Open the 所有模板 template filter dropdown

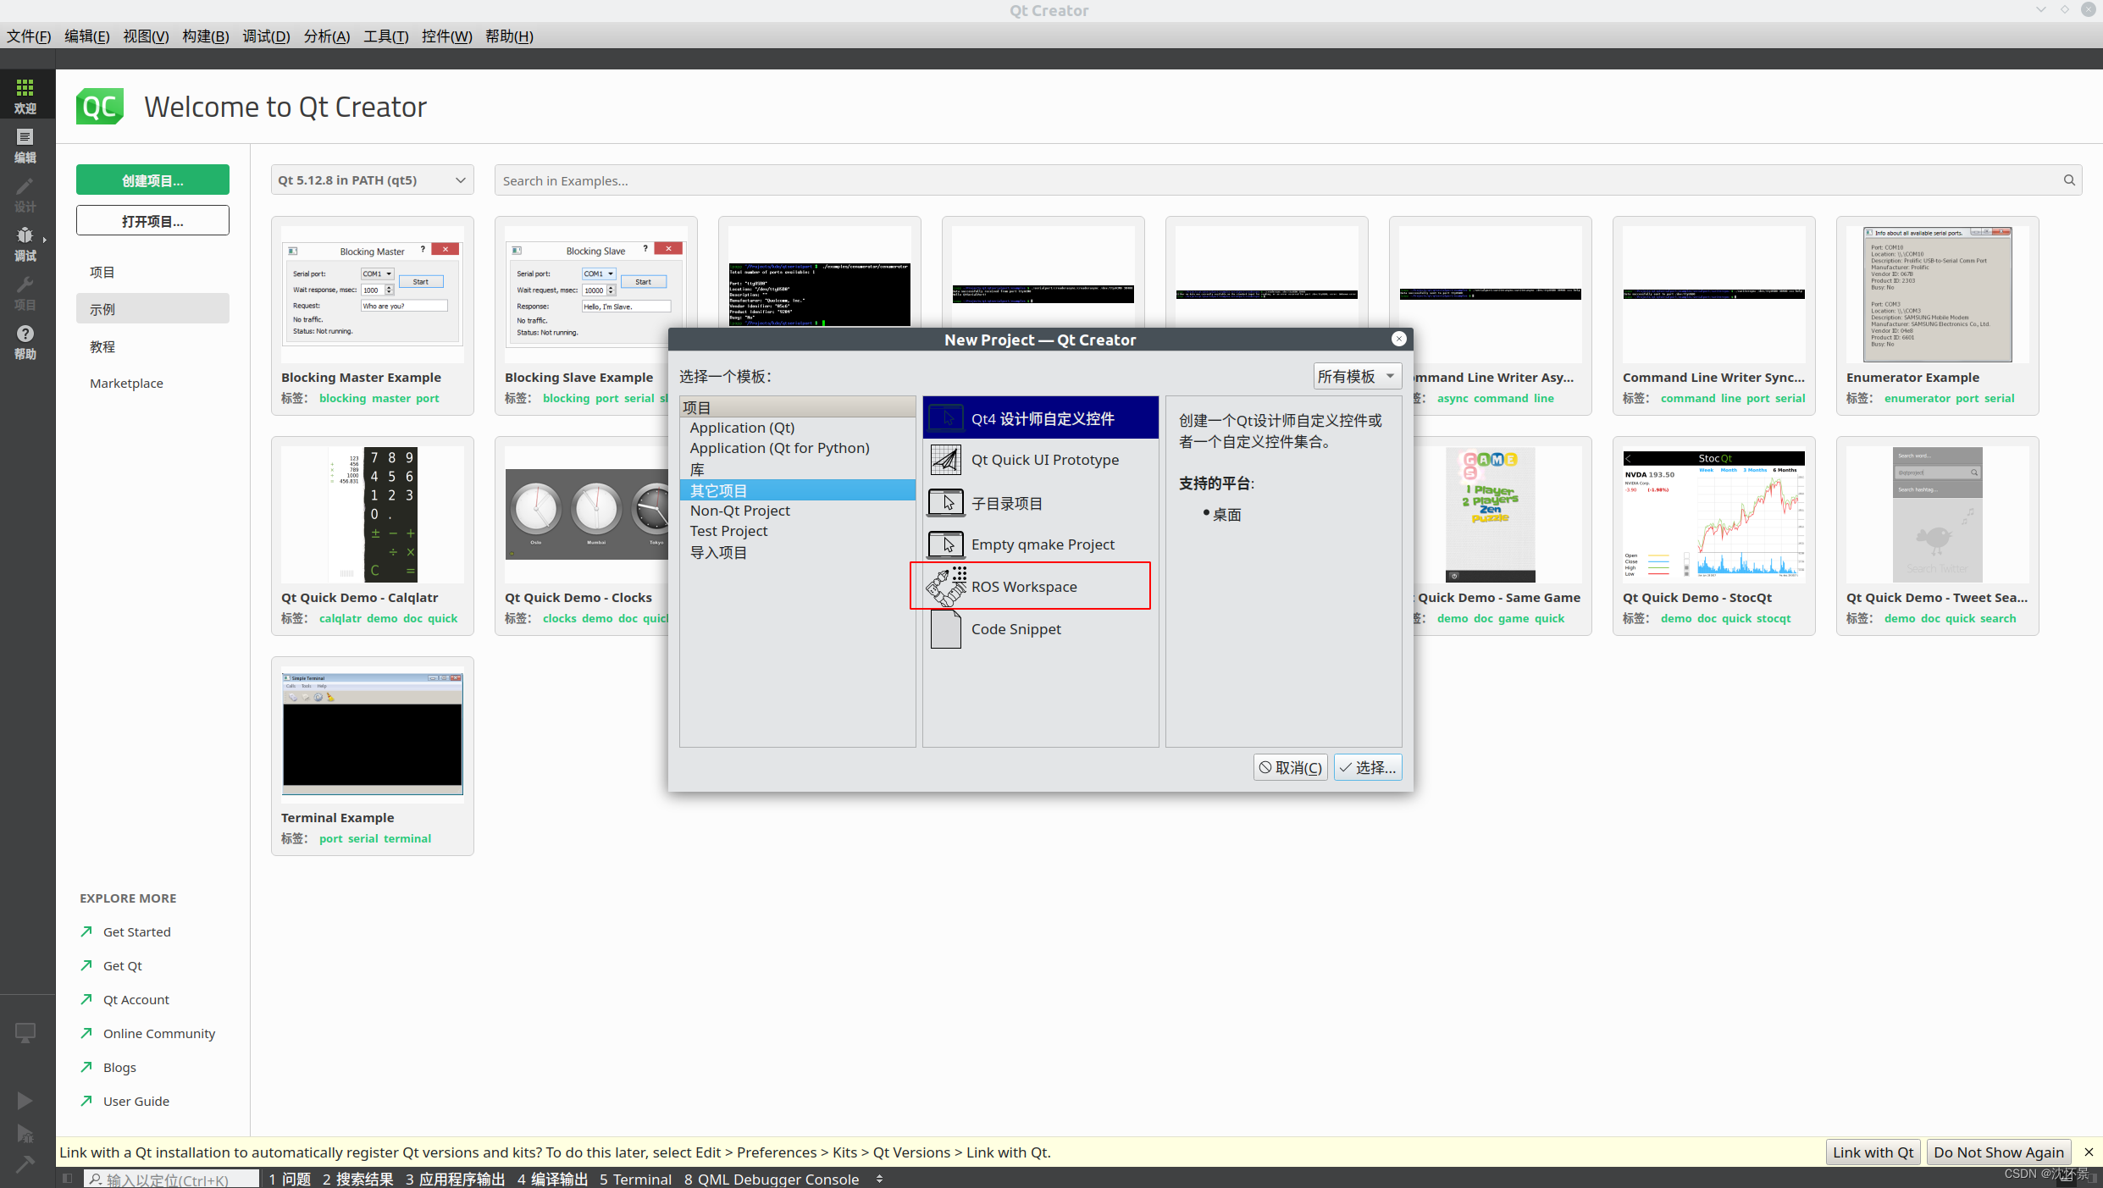tap(1356, 375)
